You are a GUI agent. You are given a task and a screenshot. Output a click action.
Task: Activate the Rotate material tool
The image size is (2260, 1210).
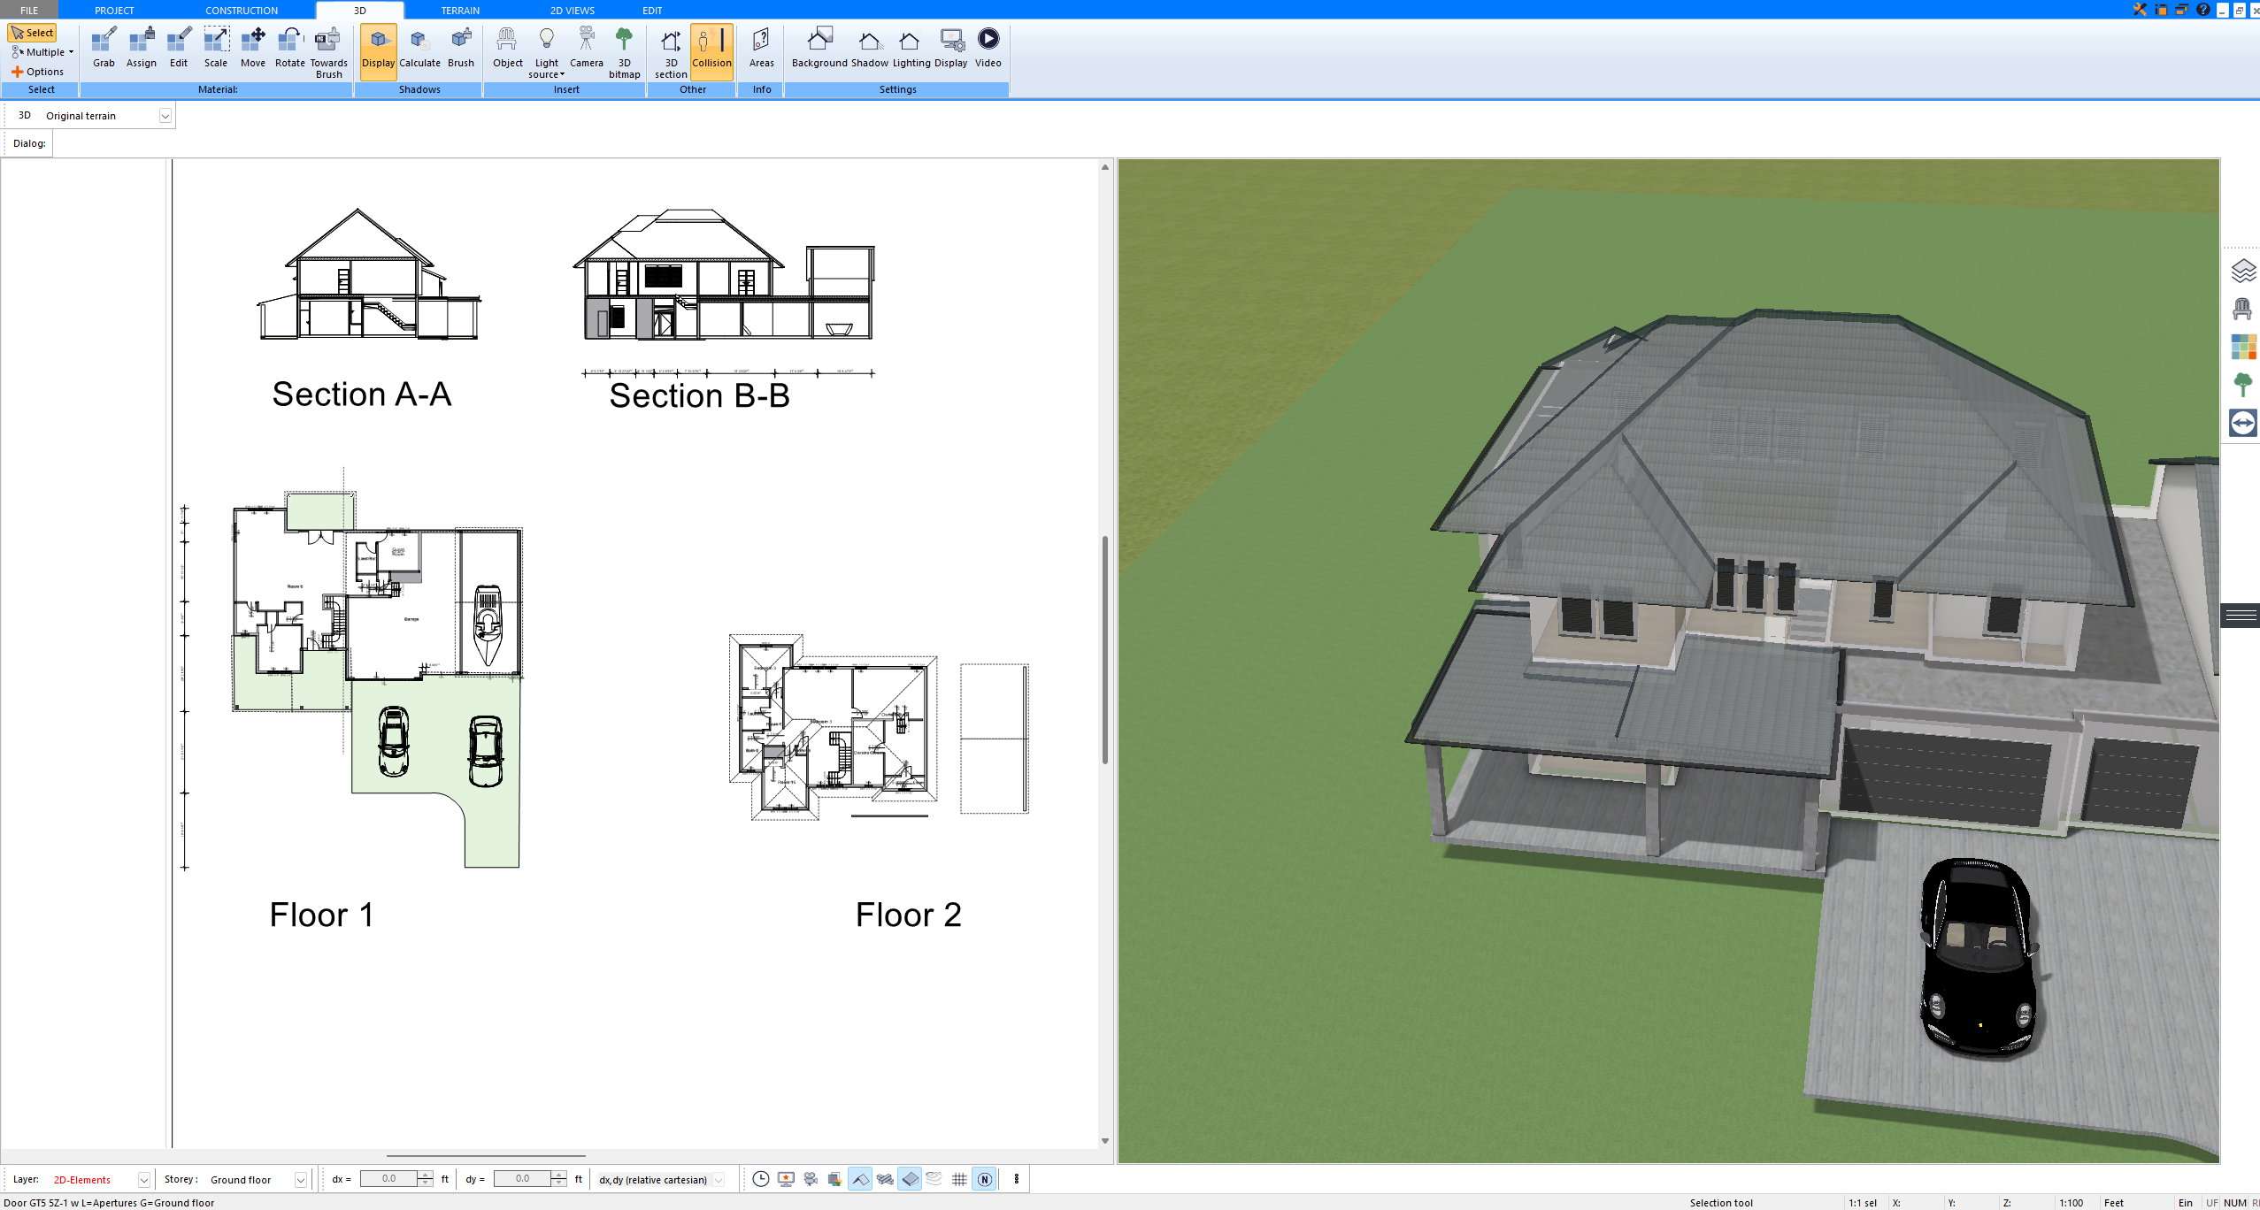[x=289, y=48]
